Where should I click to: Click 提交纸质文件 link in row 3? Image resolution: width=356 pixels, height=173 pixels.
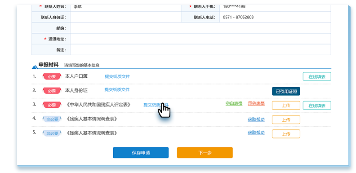pyautogui.click(x=156, y=105)
